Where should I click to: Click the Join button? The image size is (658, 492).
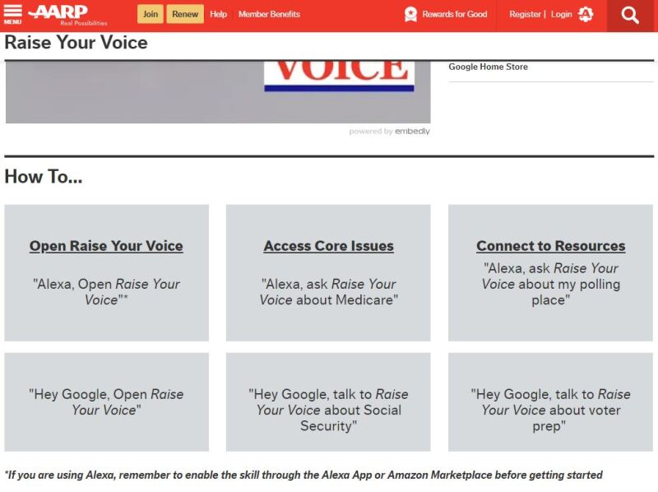coord(151,14)
